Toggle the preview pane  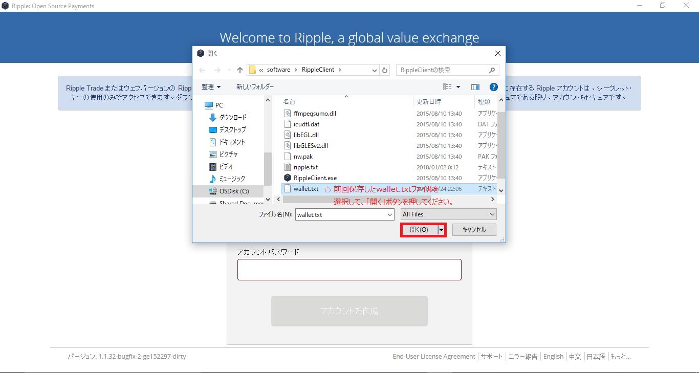(x=475, y=86)
